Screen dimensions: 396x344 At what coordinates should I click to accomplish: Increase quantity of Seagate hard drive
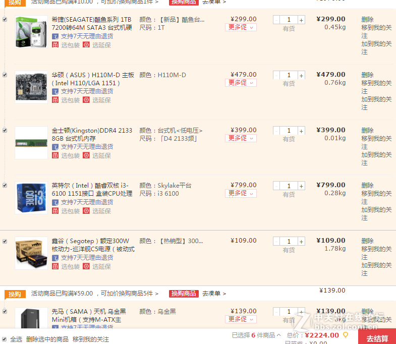(301, 20)
